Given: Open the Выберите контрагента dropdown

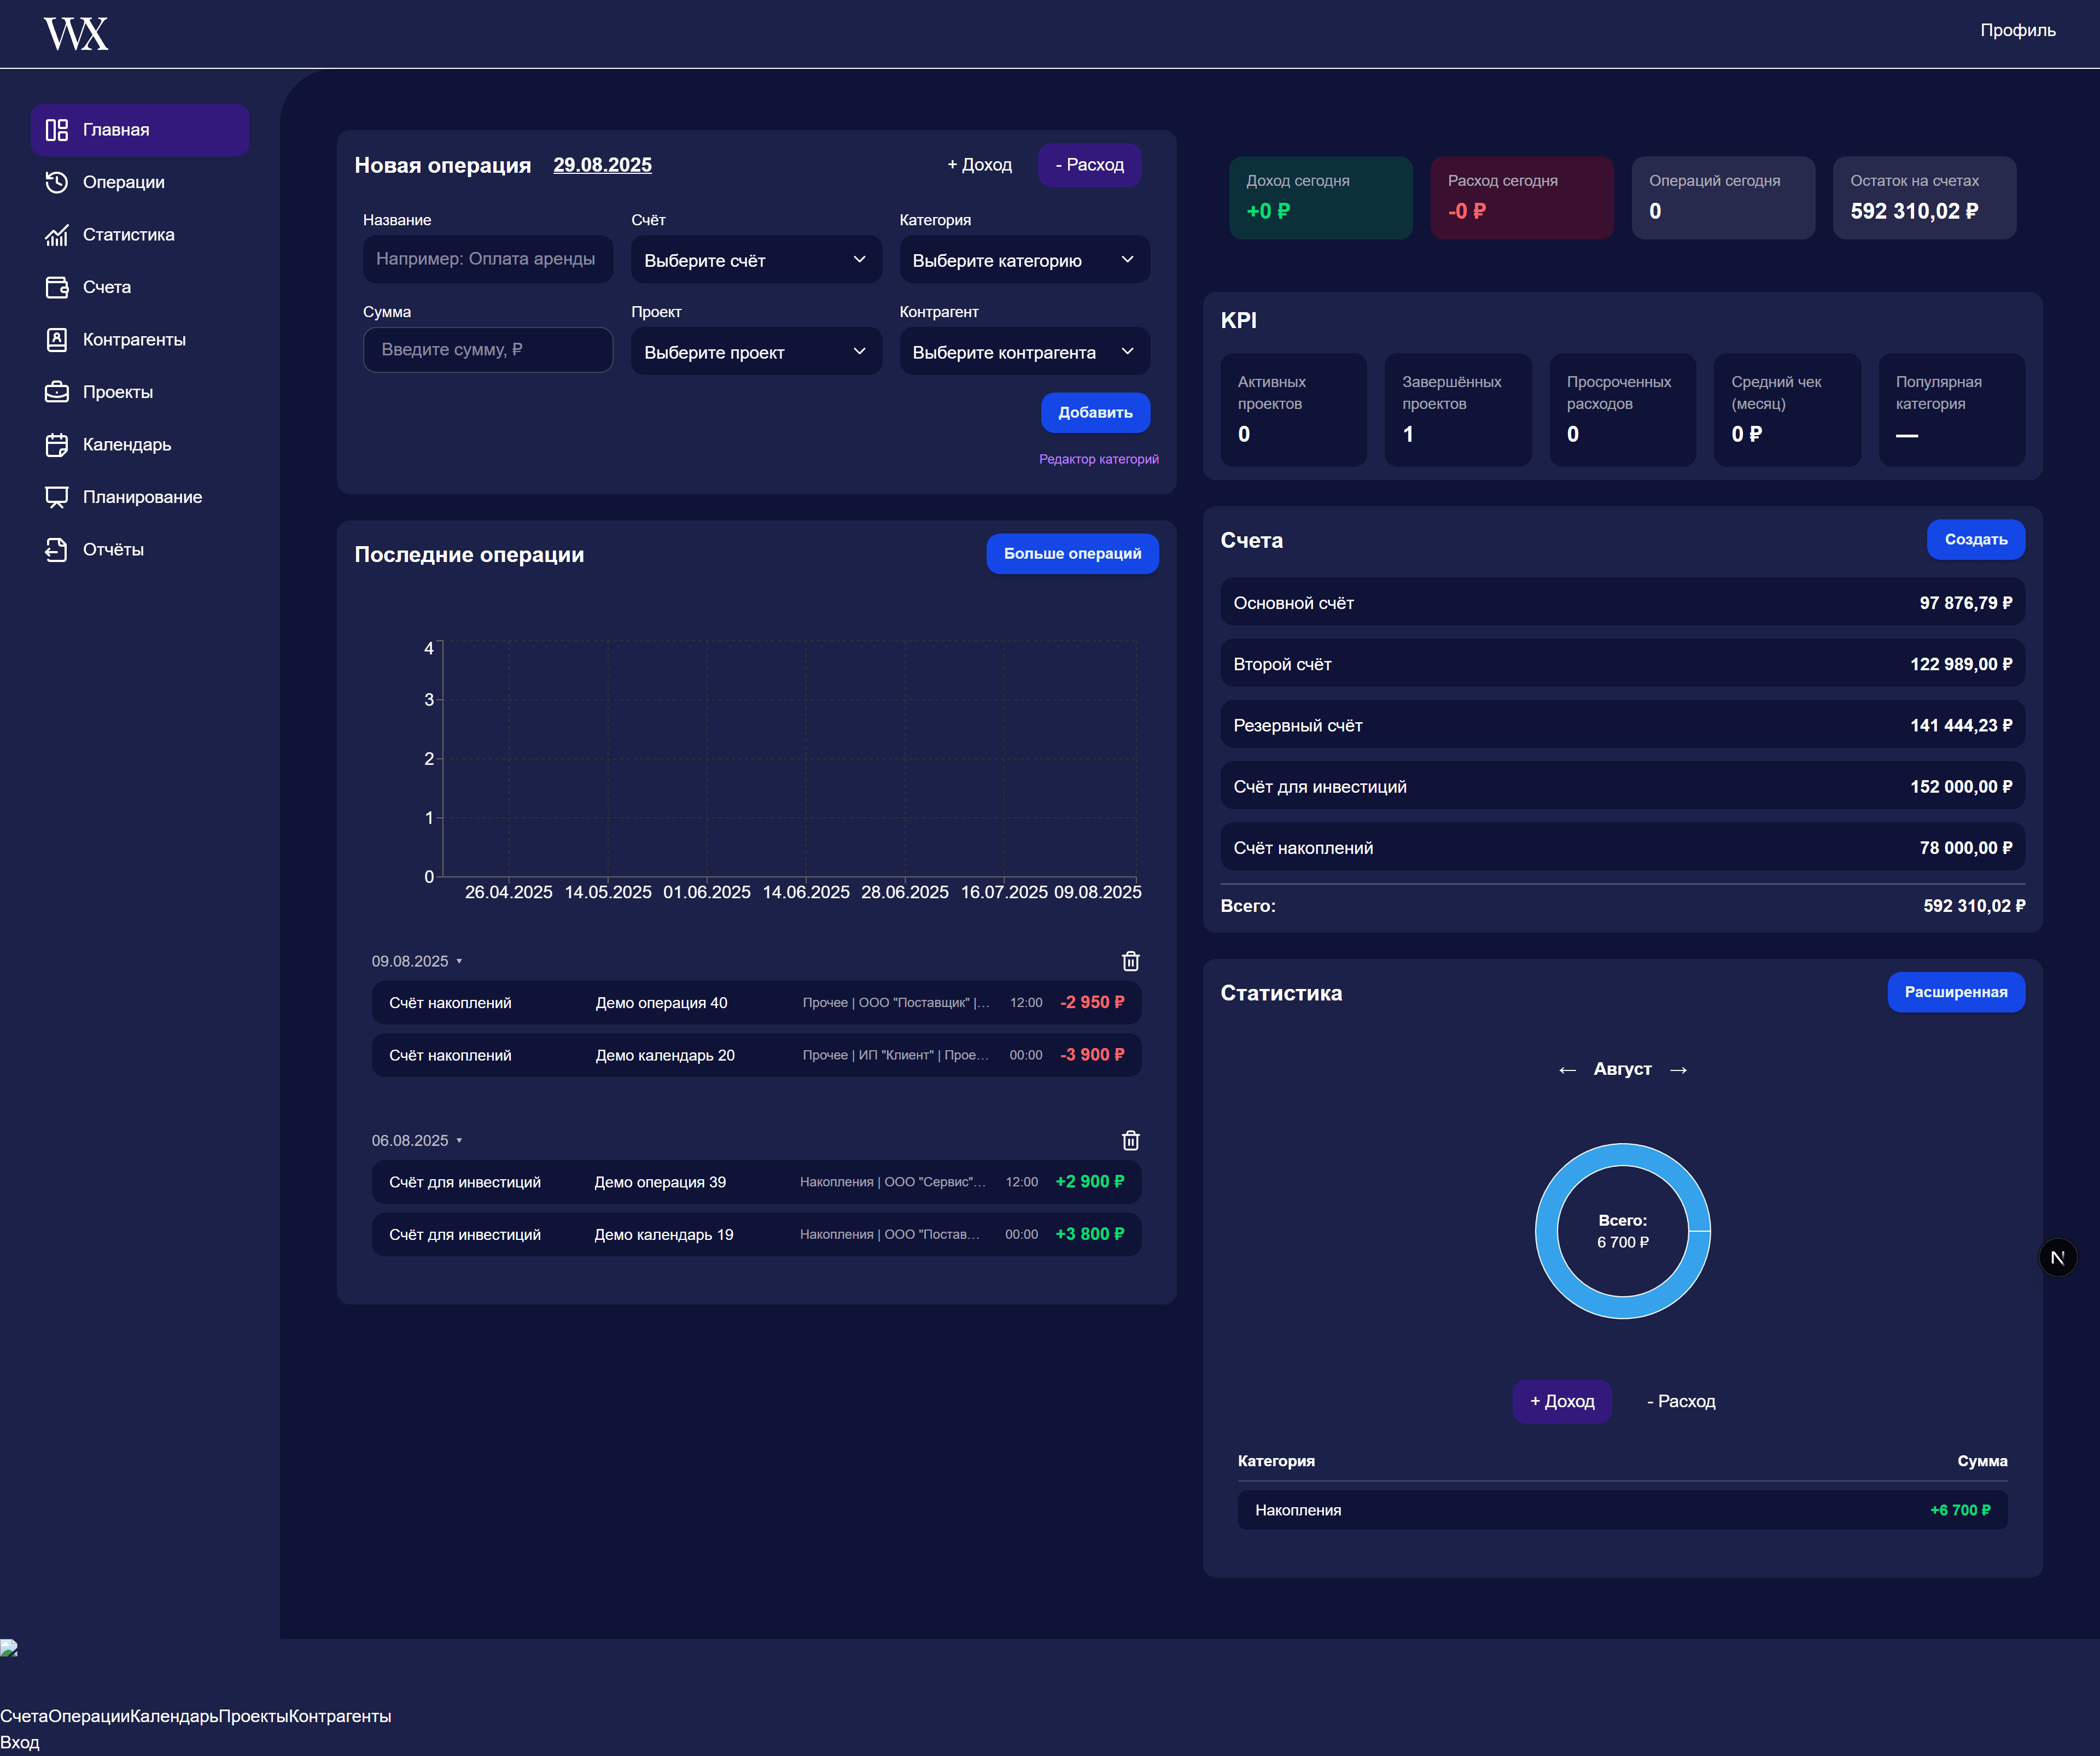Looking at the screenshot, I should click(1023, 352).
